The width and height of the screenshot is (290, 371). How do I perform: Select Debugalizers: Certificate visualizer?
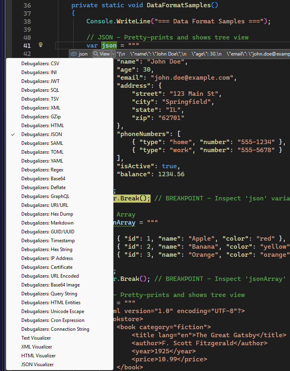[x=60, y=267]
